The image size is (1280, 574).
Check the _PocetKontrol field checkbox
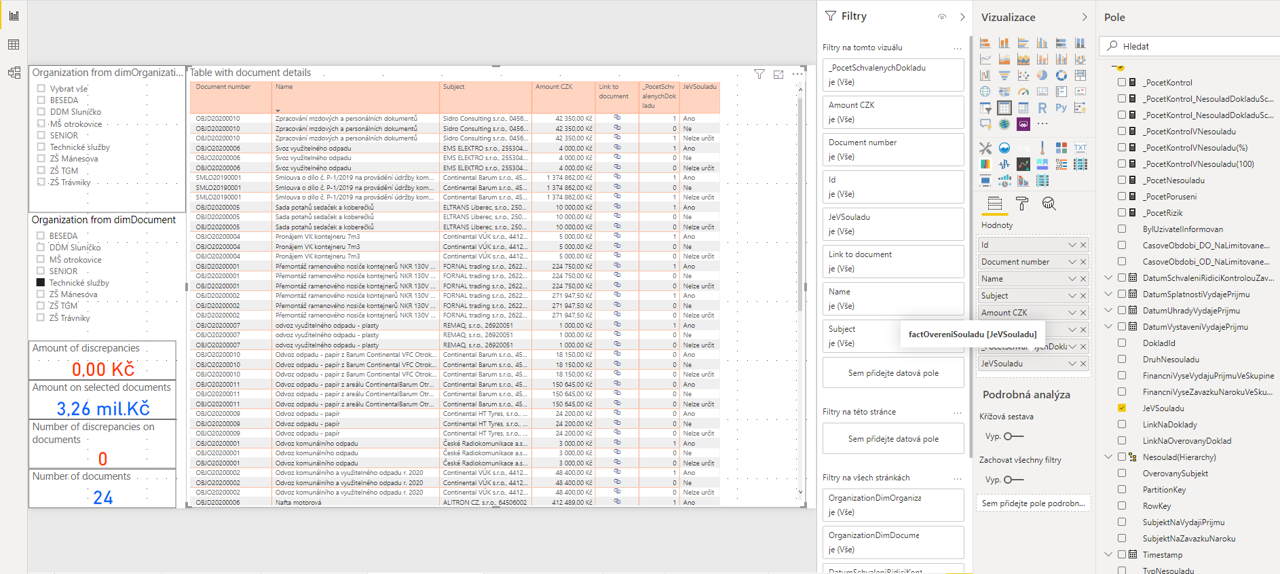[1122, 82]
